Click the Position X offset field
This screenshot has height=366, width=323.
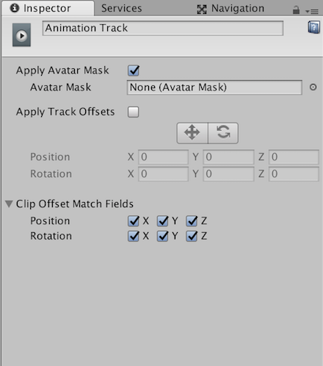click(163, 157)
